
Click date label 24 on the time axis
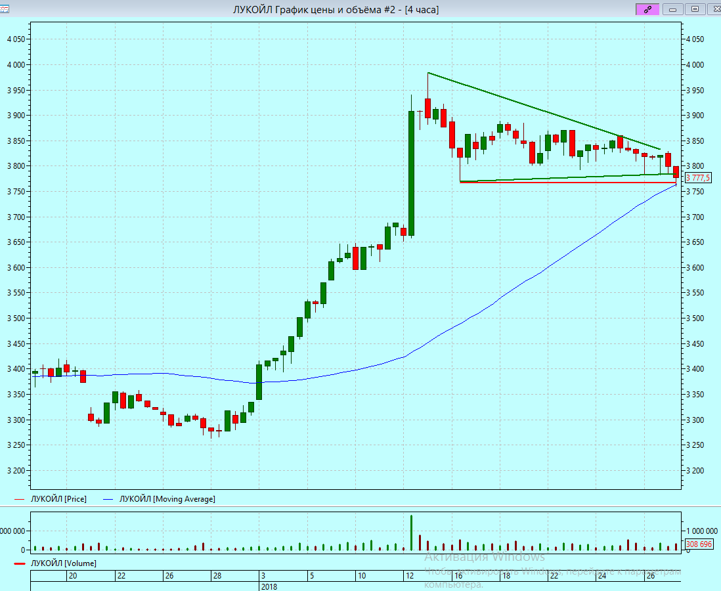pos(602,576)
